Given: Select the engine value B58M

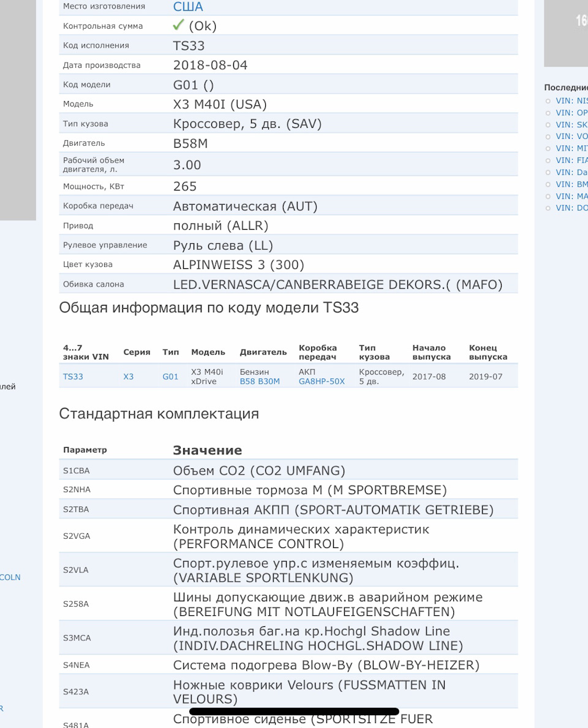Looking at the screenshot, I should point(190,143).
